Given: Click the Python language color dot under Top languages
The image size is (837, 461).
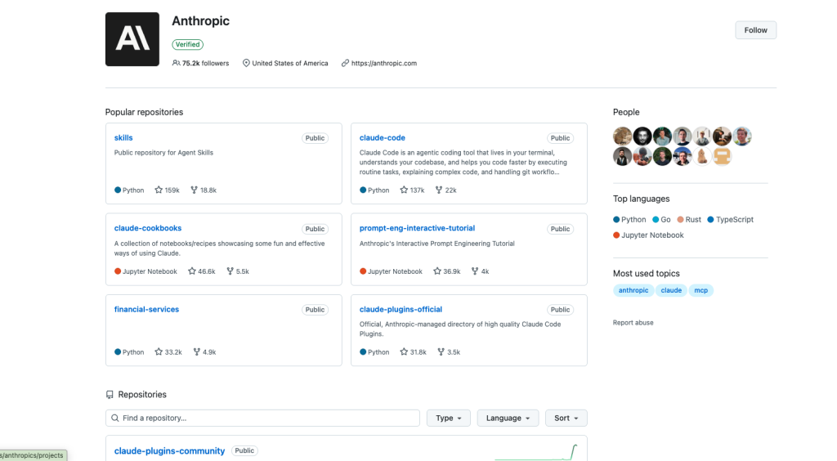Looking at the screenshot, I should click(x=616, y=219).
